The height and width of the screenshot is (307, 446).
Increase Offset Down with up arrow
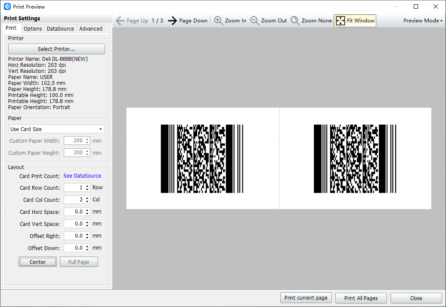tap(87, 246)
